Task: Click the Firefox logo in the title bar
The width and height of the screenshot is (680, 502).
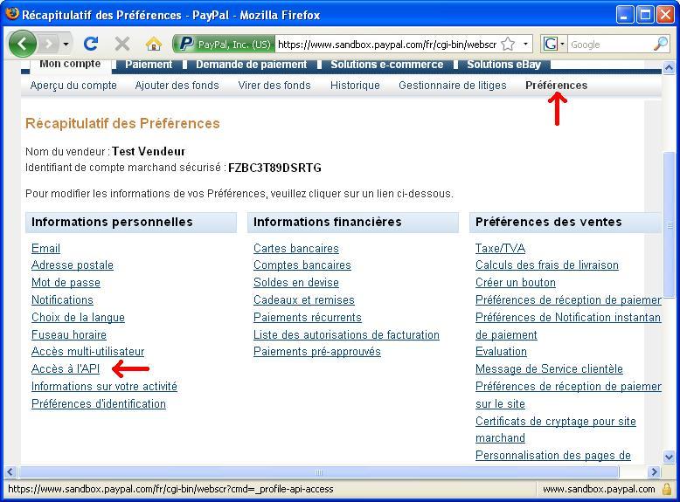Action: [11, 14]
